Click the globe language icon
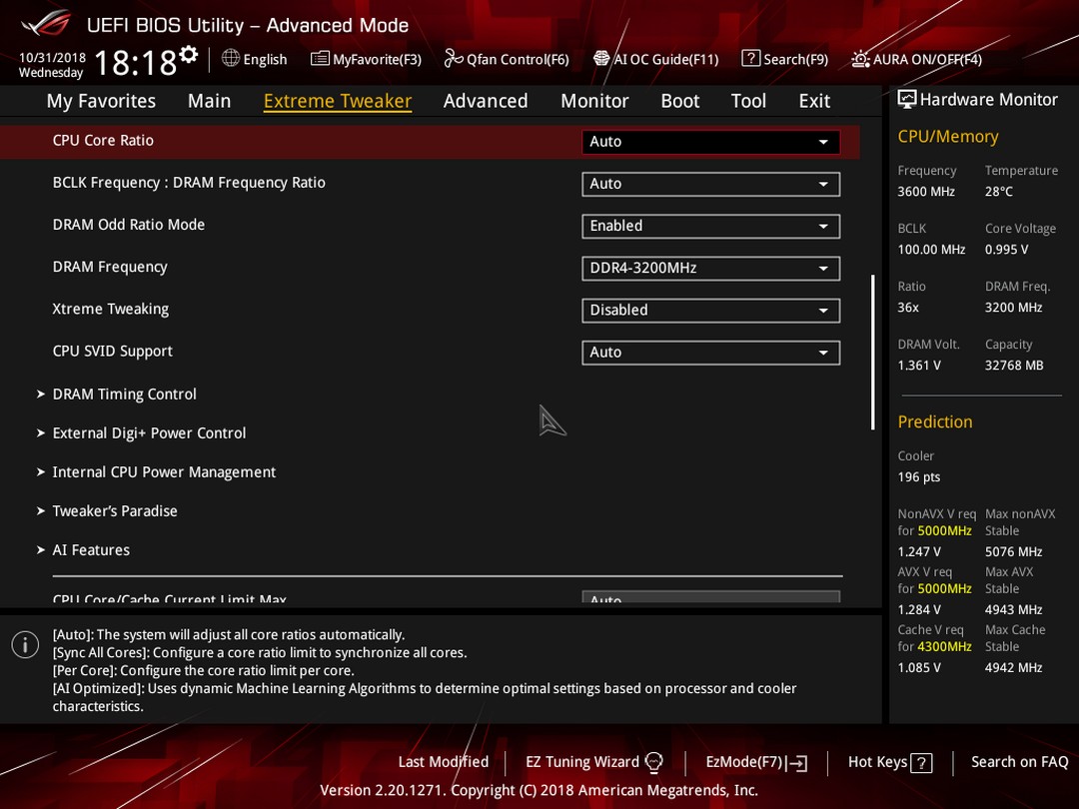This screenshot has width=1079, height=809. (231, 59)
